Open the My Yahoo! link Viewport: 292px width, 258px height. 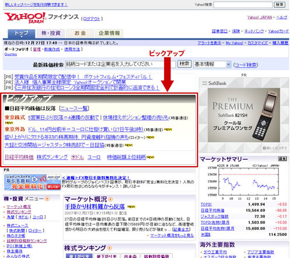[234, 43]
